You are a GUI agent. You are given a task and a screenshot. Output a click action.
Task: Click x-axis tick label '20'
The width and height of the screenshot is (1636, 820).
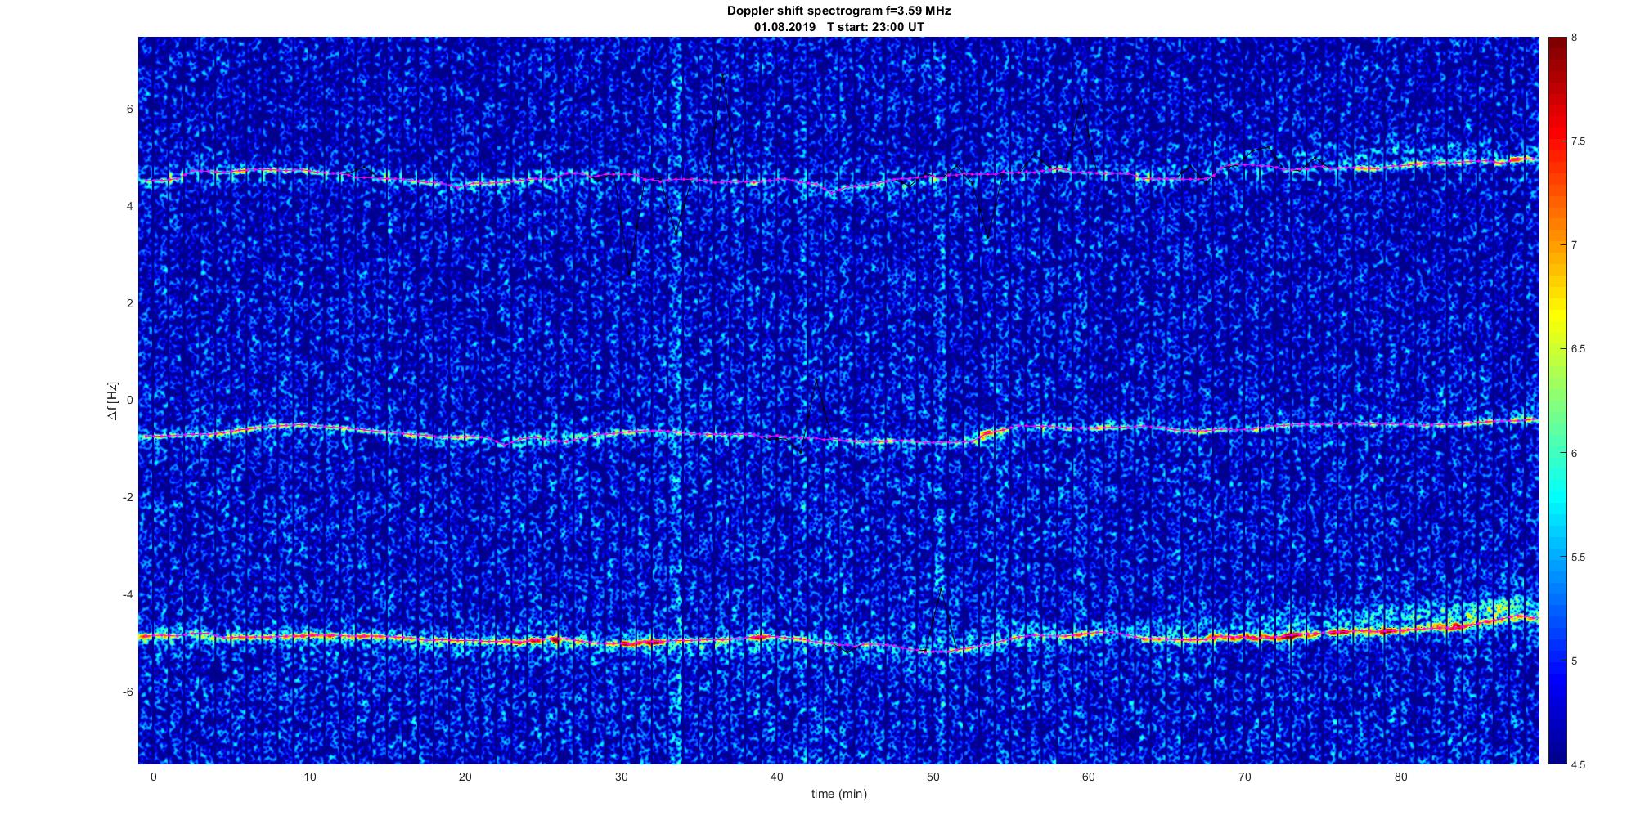click(x=465, y=777)
